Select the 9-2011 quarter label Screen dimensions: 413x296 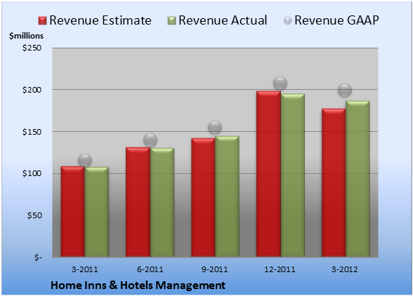215,269
